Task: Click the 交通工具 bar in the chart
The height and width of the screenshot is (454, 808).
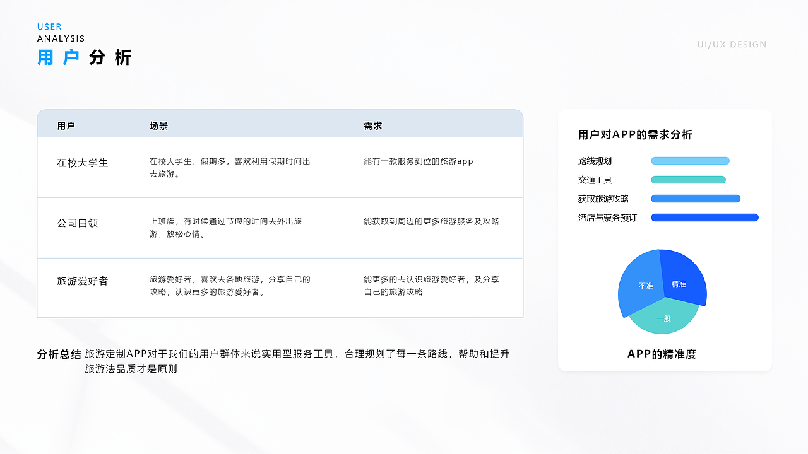Action: coord(688,180)
